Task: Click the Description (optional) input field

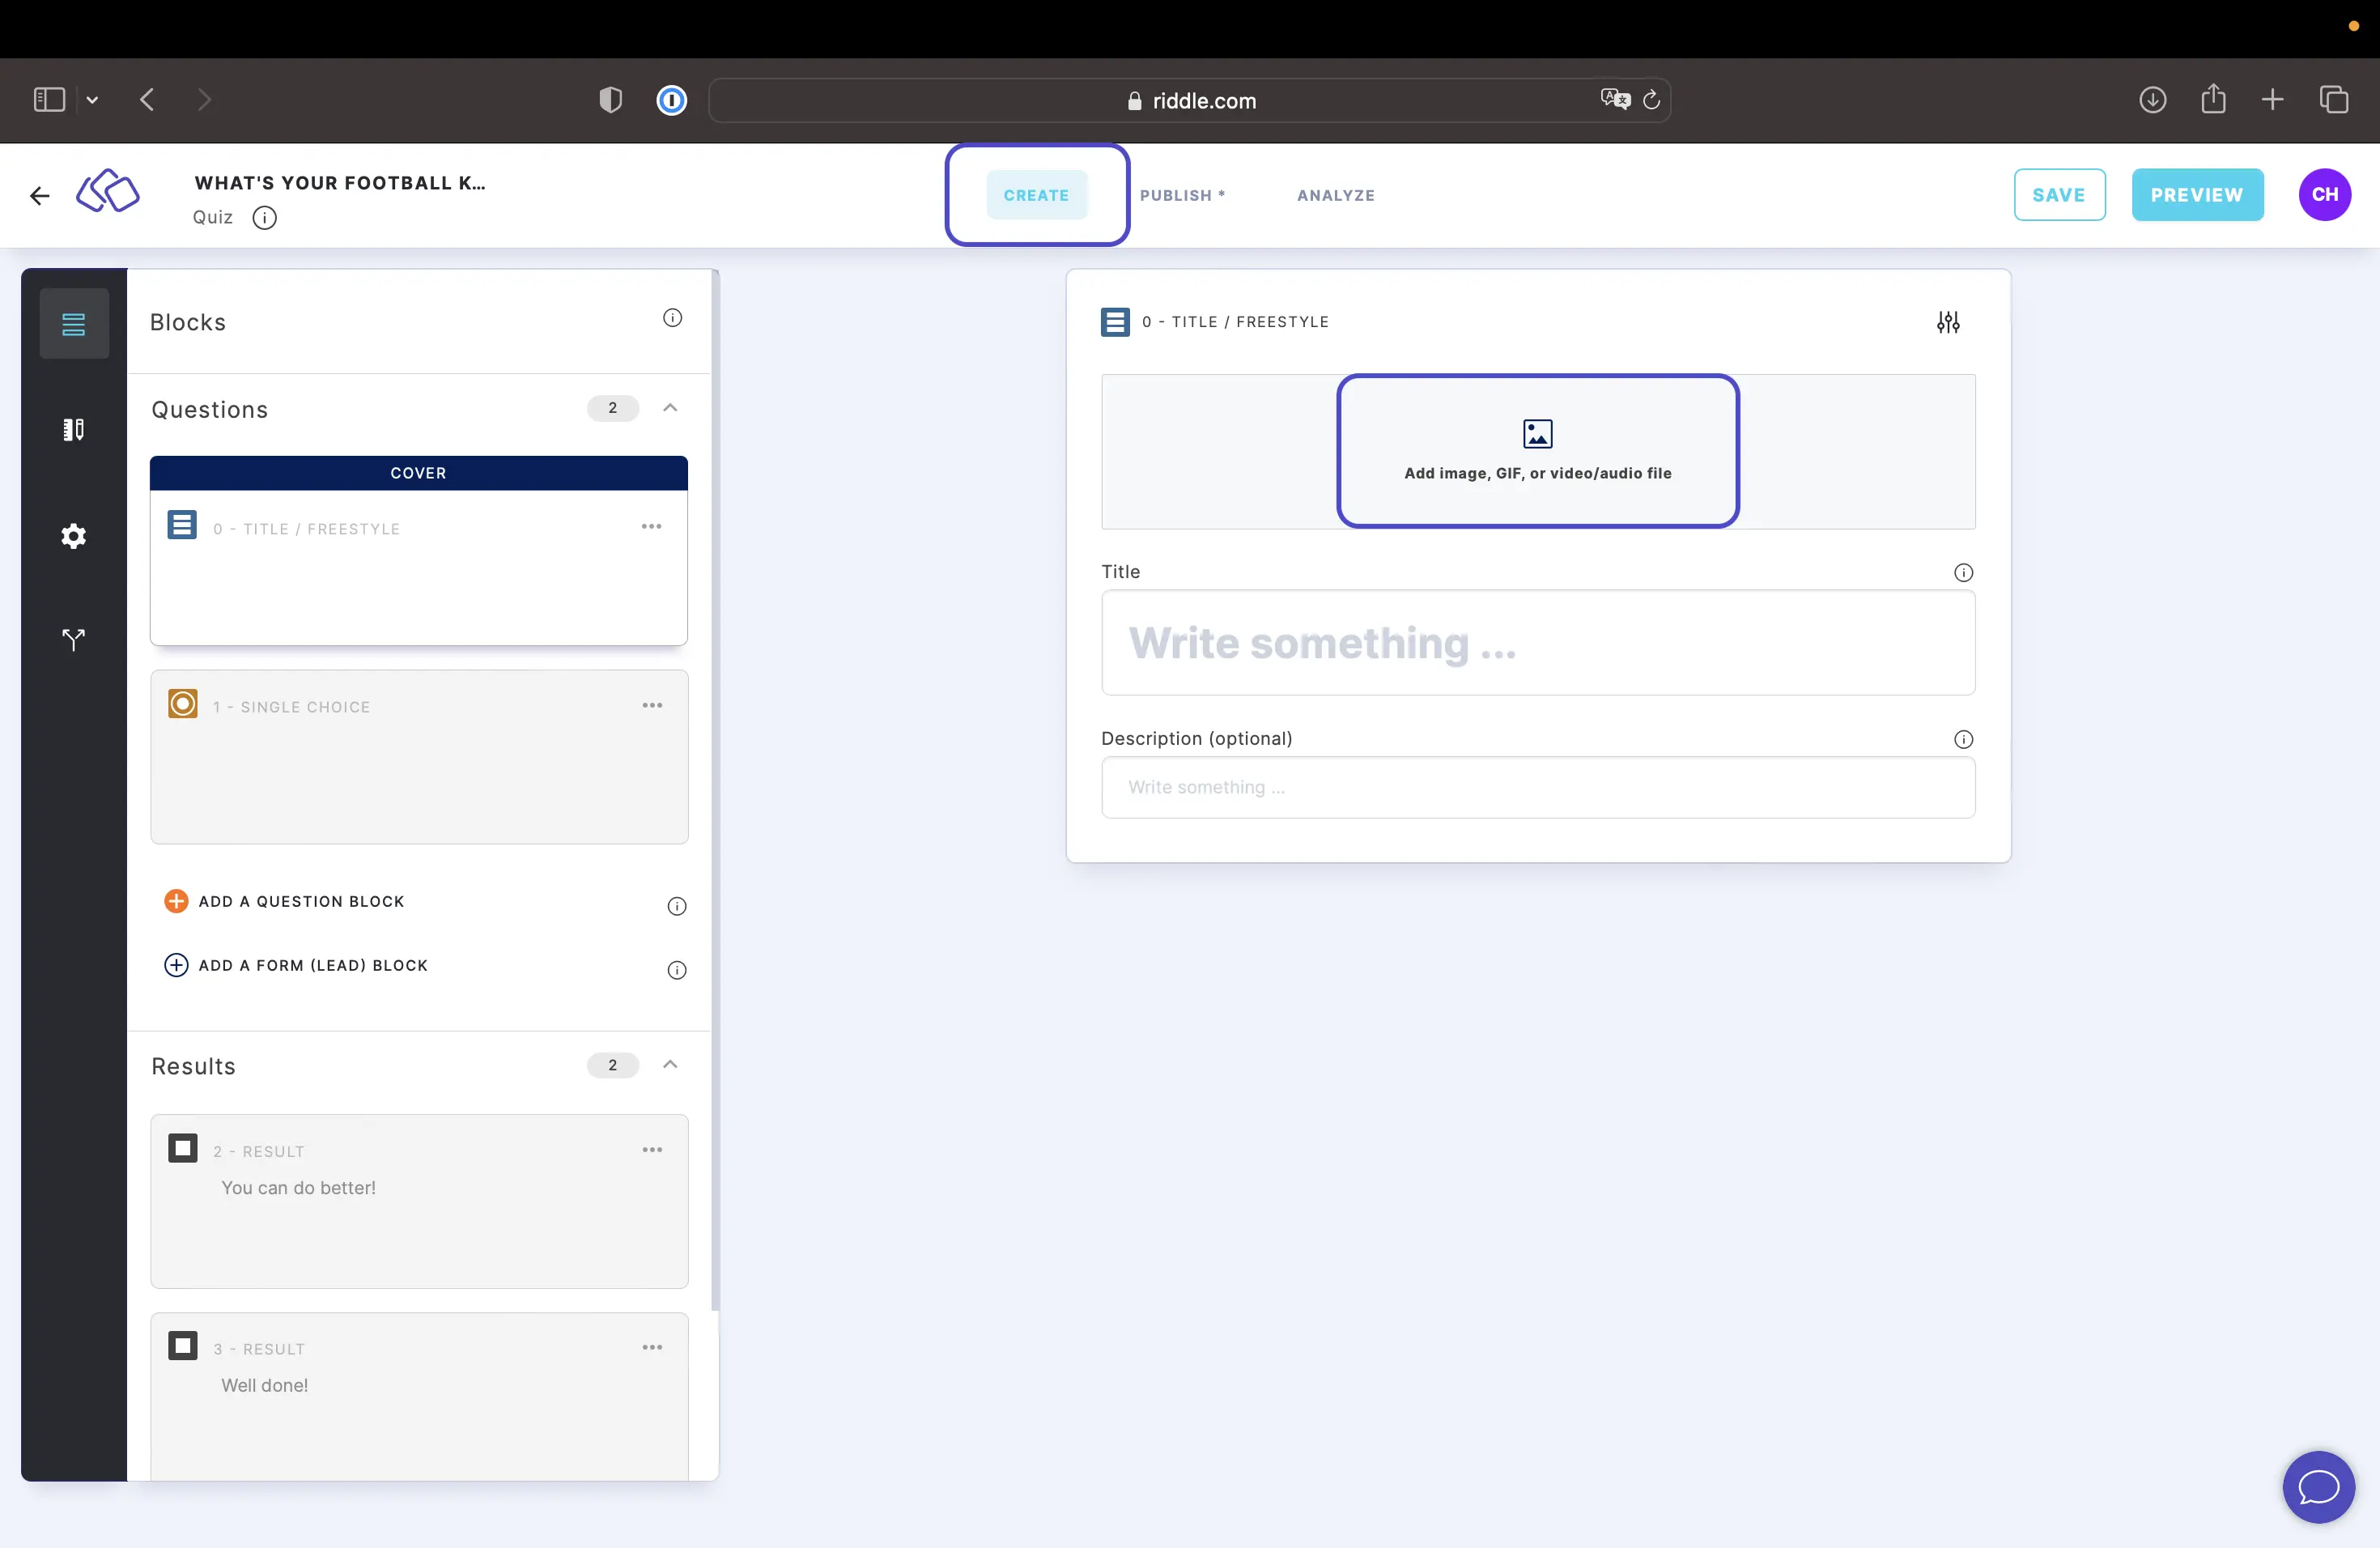Action: 1537,788
